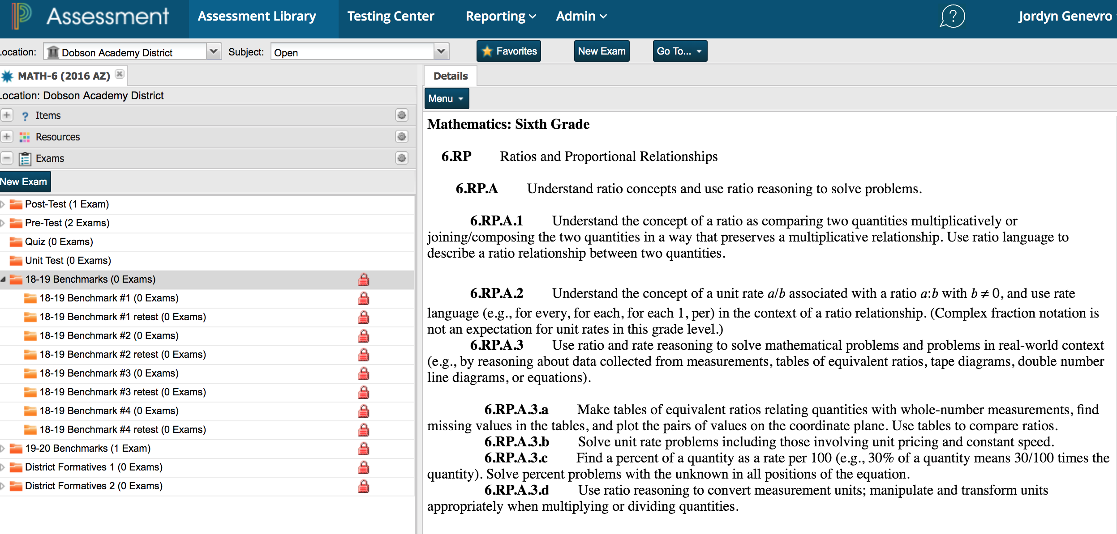Click the Favorites button
Image resolution: width=1117 pixels, height=534 pixels.
pos(509,51)
